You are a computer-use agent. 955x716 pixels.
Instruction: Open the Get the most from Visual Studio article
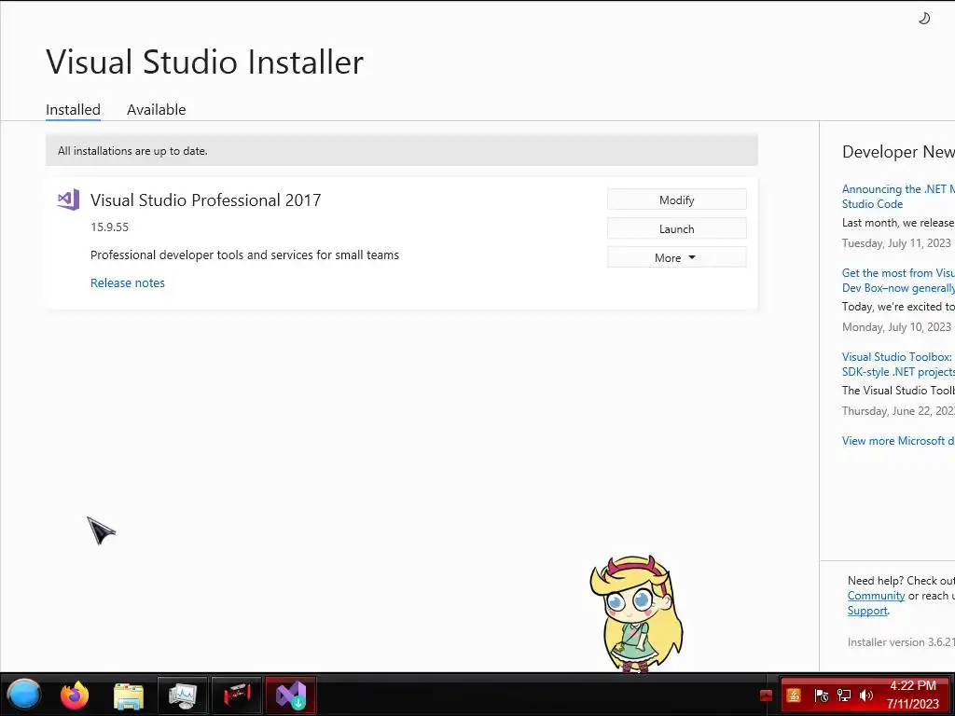(898, 280)
